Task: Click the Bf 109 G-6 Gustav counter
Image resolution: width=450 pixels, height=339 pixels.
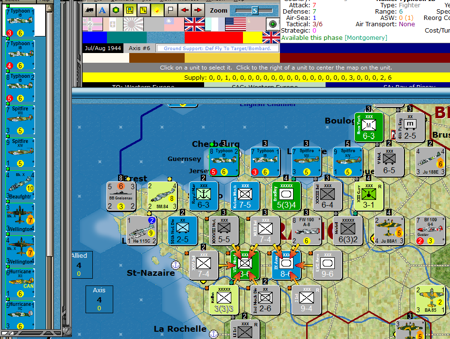Action: [431, 231]
